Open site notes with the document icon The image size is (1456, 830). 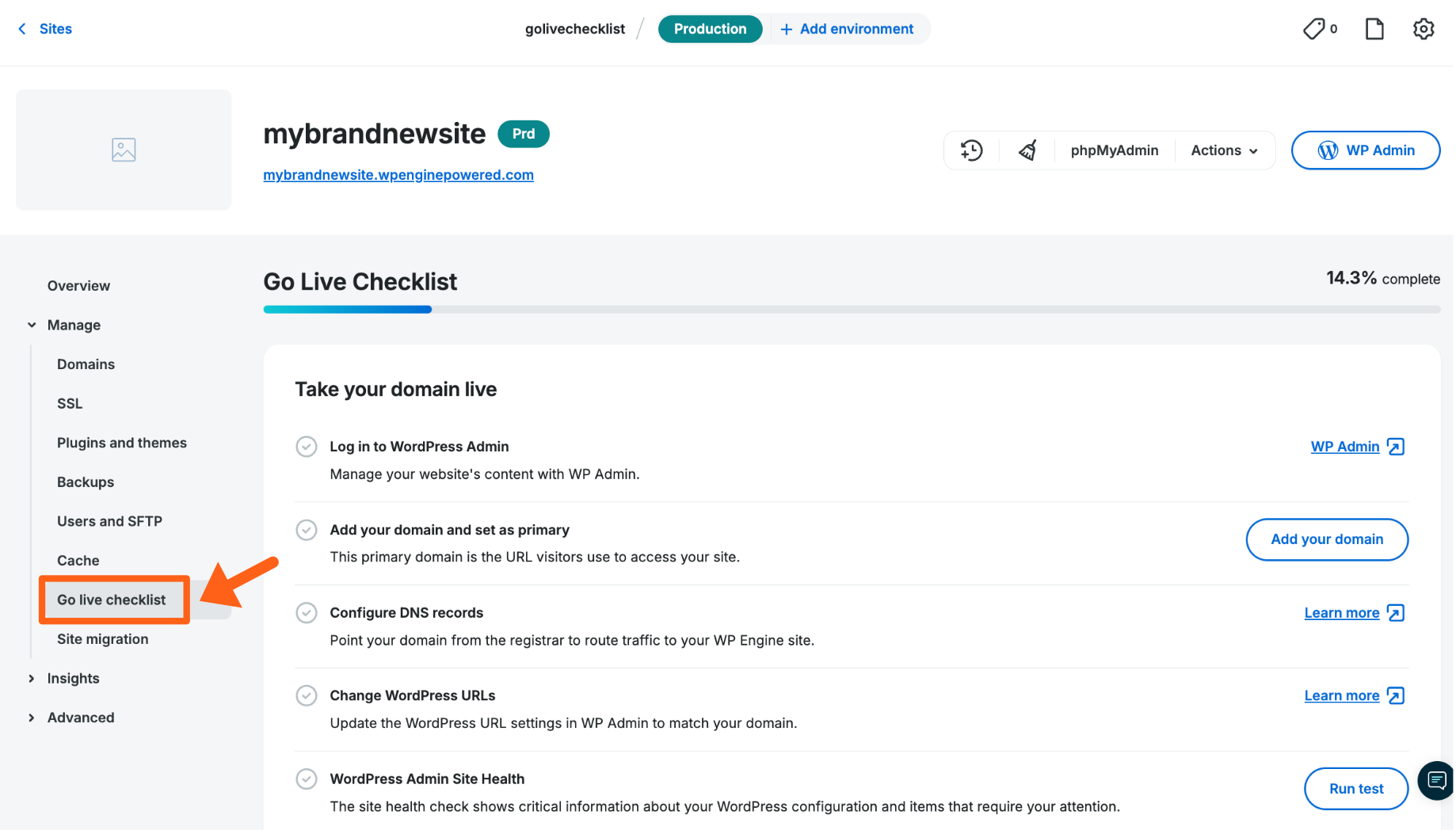1374,29
